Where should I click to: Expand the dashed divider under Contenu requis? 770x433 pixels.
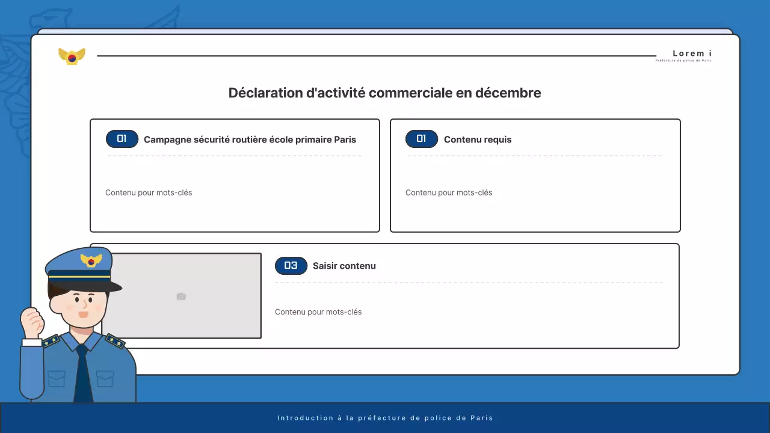pyautogui.click(x=535, y=155)
